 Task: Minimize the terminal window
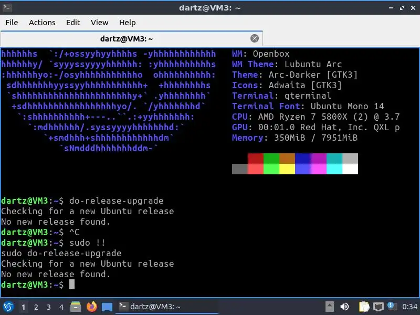(391, 8)
